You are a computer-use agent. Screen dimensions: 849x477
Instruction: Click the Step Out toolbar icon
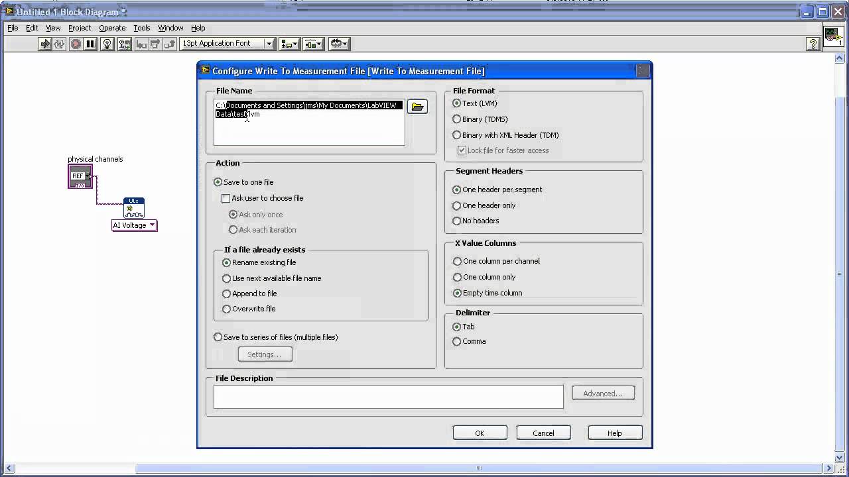pos(170,44)
